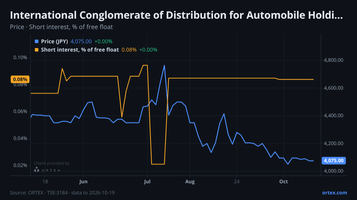Click the 4,600.00 right axis label
Screen dimensions: 357x200
click(x=333, y=88)
